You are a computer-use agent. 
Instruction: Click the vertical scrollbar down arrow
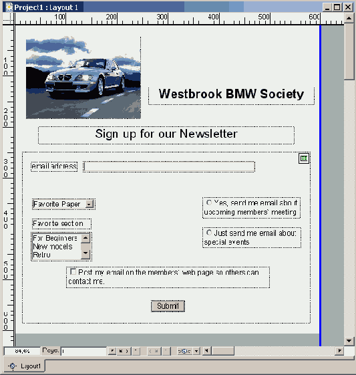click(349, 341)
